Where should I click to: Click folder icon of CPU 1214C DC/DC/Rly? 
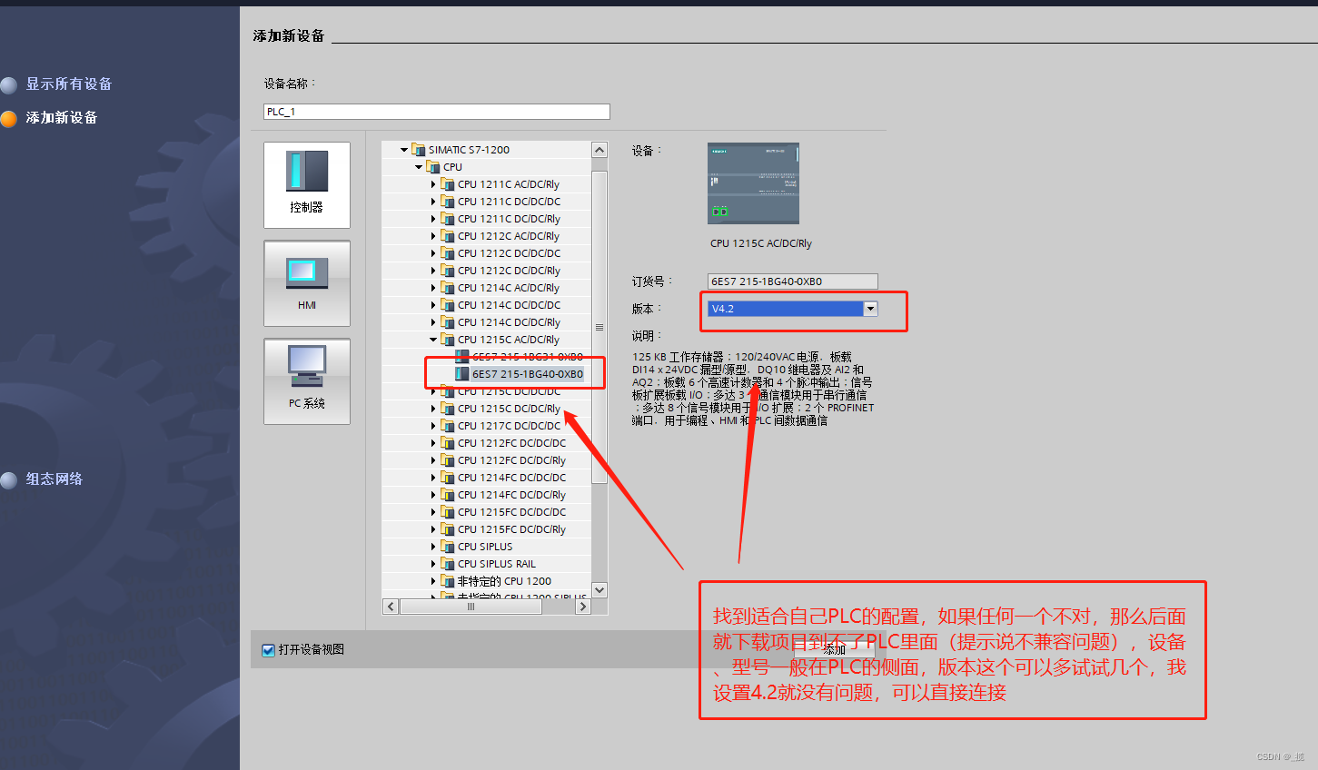pyautogui.click(x=448, y=321)
